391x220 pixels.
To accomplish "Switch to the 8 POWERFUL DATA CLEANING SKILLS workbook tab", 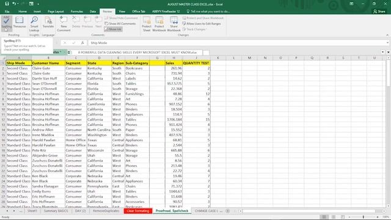I will click(x=137, y=53).
